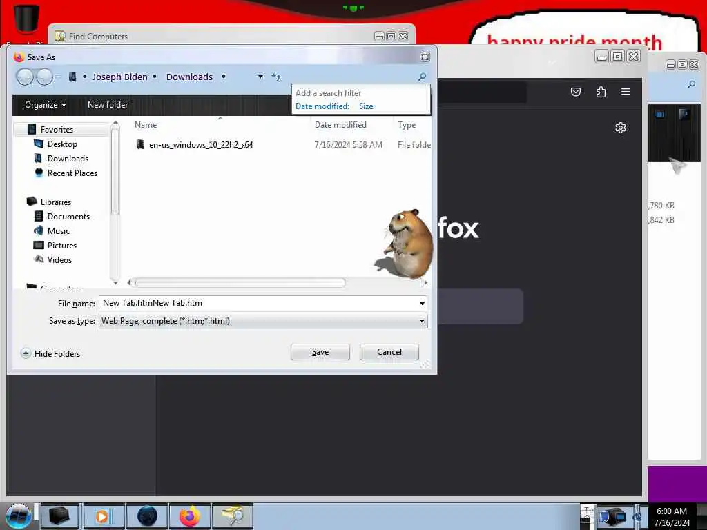Open the address bar previous locations dropdown
Viewport: 707px width, 530px height.
tap(260, 77)
